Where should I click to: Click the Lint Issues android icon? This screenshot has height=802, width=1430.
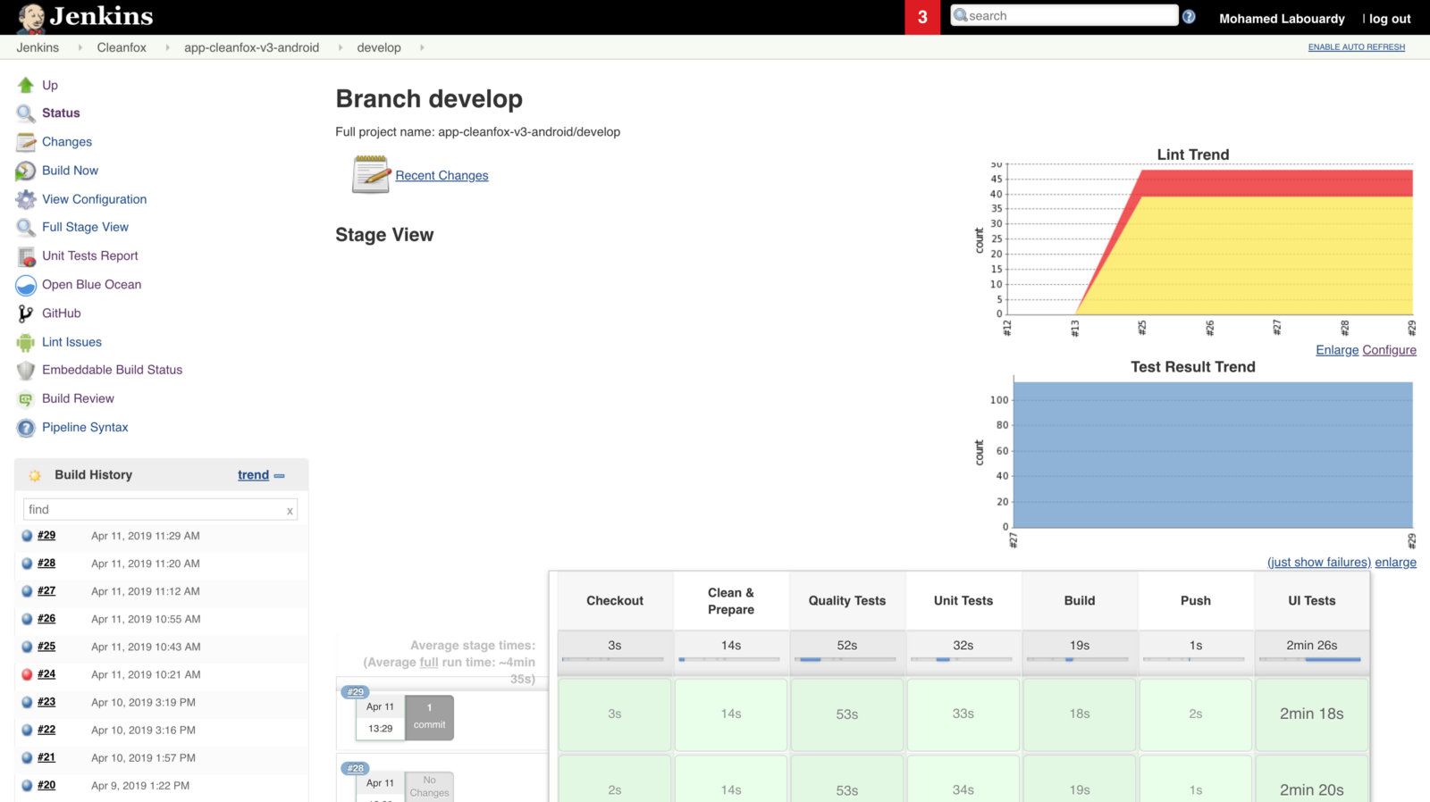pos(26,342)
